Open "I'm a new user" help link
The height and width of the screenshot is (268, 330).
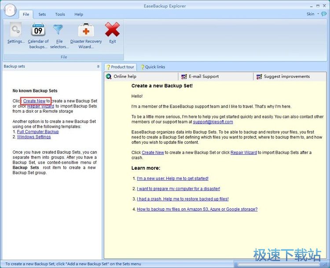pos(172,179)
